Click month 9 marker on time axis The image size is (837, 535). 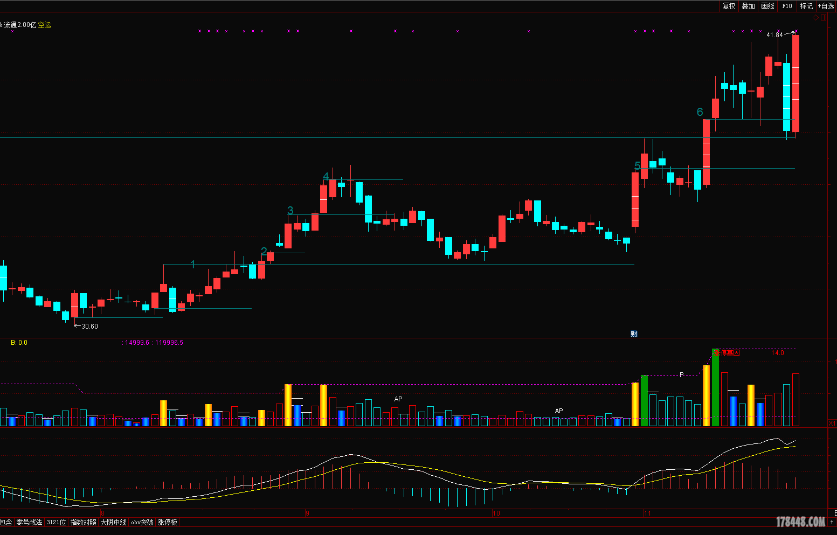307,513
